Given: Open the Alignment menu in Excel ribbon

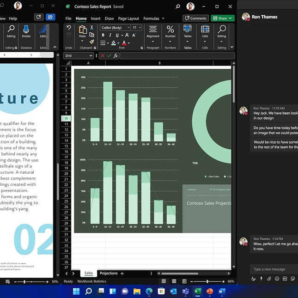Looking at the screenshot, I should 153,34.
